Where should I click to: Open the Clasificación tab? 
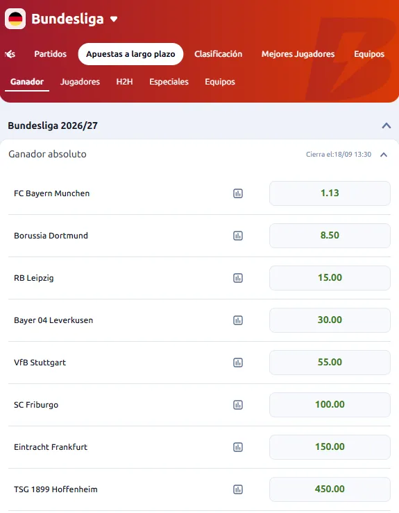coord(218,54)
